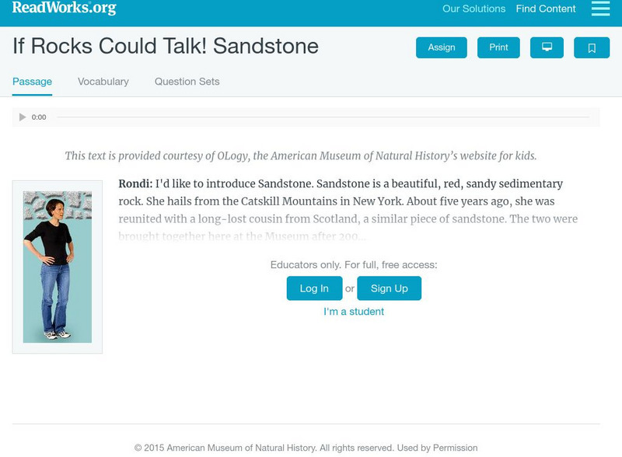The width and height of the screenshot is (622, 457).
Task: Select the Passage tab
Action: 32,82
